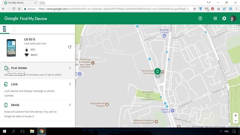
Task: Zoom out on the map
Action: point(235,121)
